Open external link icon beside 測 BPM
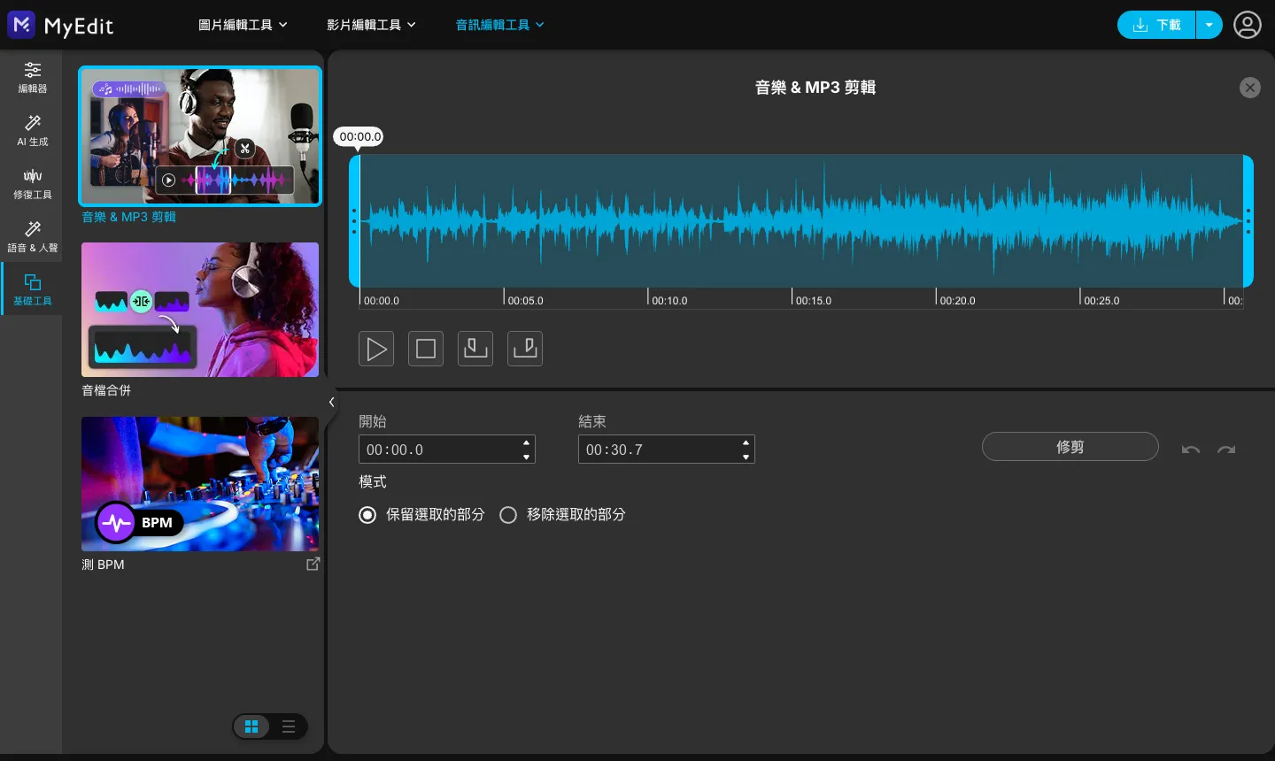1275x761 pixels. (x=313, y=564)
